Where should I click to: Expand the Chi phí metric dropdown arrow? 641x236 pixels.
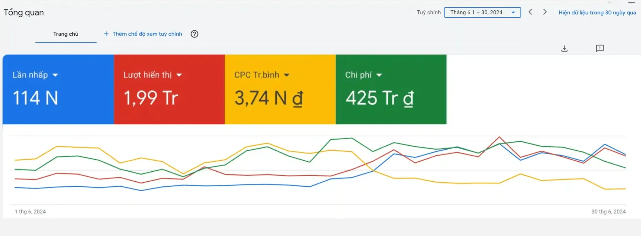click(379, 75)
